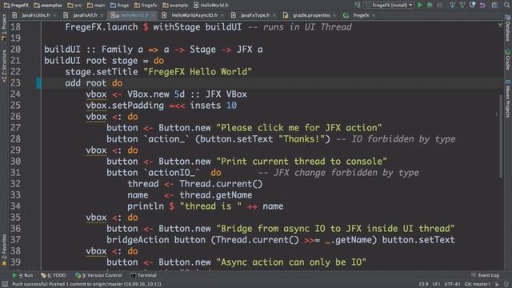This screenshot has height=288, width=512.
Task: Click HelloWorld.fr file breadcrumb
Action: point(211,6)
